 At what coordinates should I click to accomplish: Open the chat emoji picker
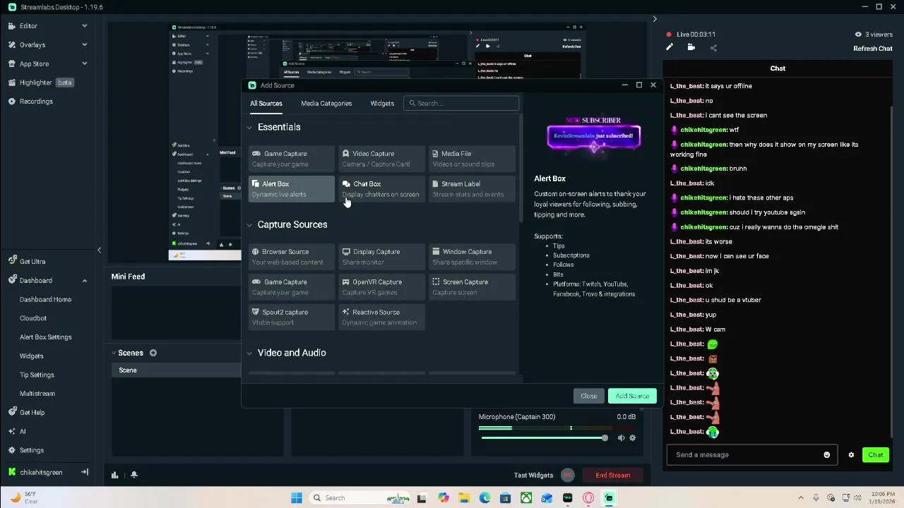[827, 455]
